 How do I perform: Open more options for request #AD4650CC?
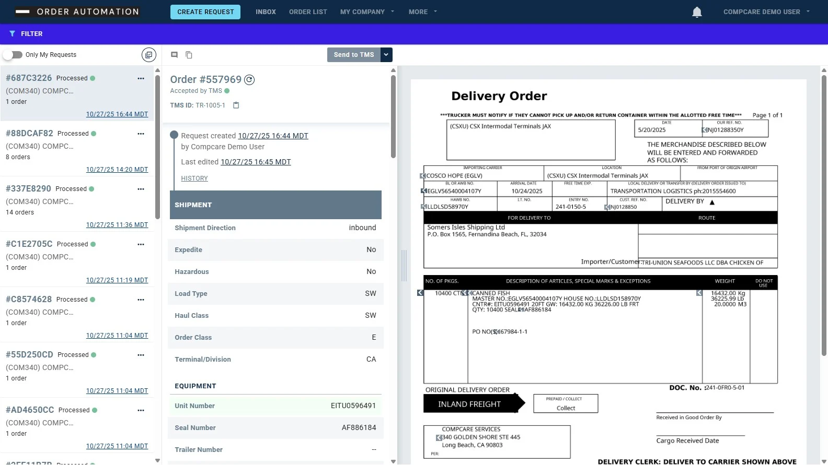141,410
